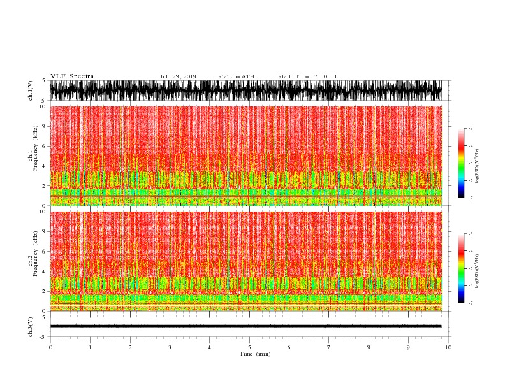Click time axis tick label "10"
The height and width of the screenshot is (390, 505).
pyautogui.click(x=448, y=347)
